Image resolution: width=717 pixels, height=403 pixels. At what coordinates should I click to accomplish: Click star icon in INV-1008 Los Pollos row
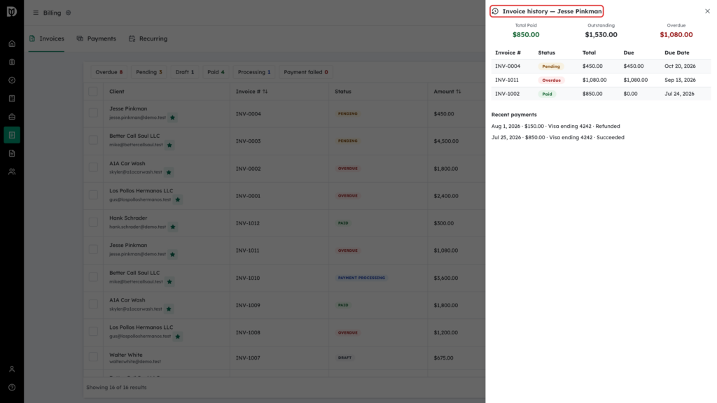[178, 337]
